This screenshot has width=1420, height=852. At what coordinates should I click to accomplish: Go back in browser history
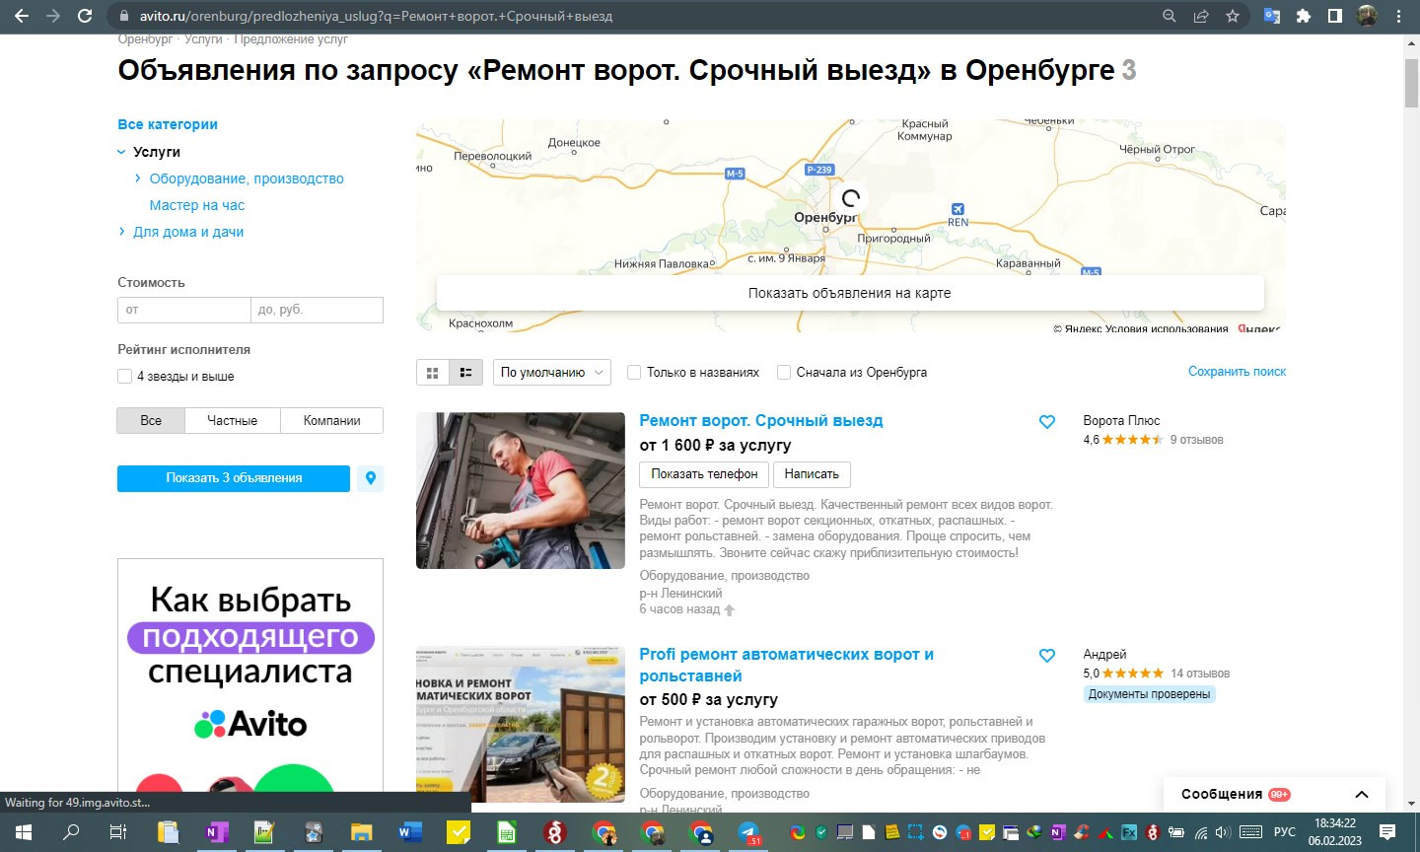(x=22, y=16)
